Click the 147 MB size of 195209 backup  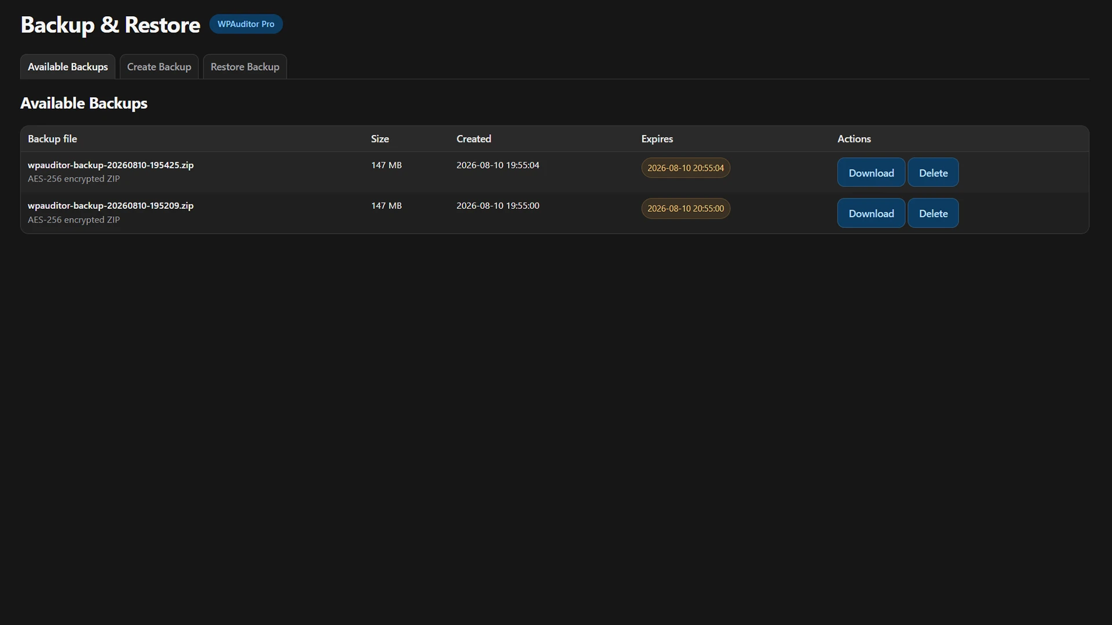click(386, 205)
